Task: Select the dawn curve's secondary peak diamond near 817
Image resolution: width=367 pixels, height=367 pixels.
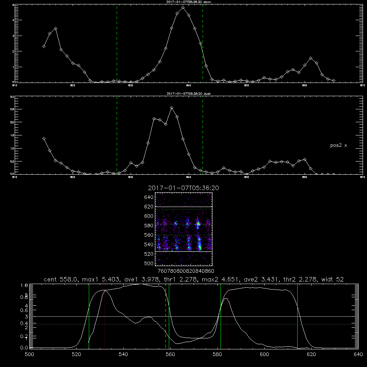Action: [x=55, y=29]
